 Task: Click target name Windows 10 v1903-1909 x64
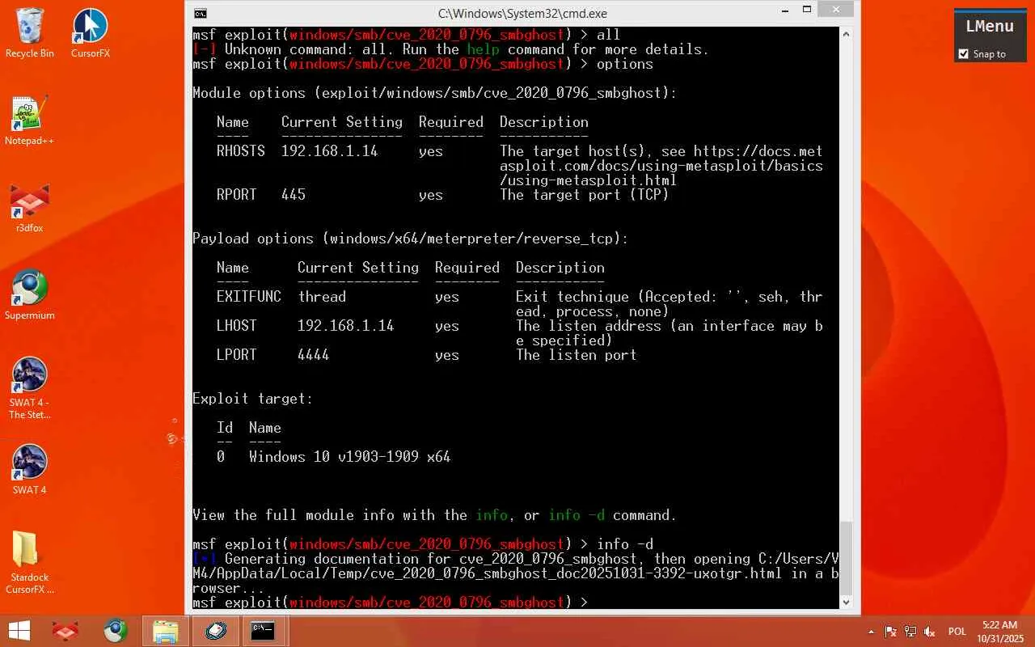350,457
